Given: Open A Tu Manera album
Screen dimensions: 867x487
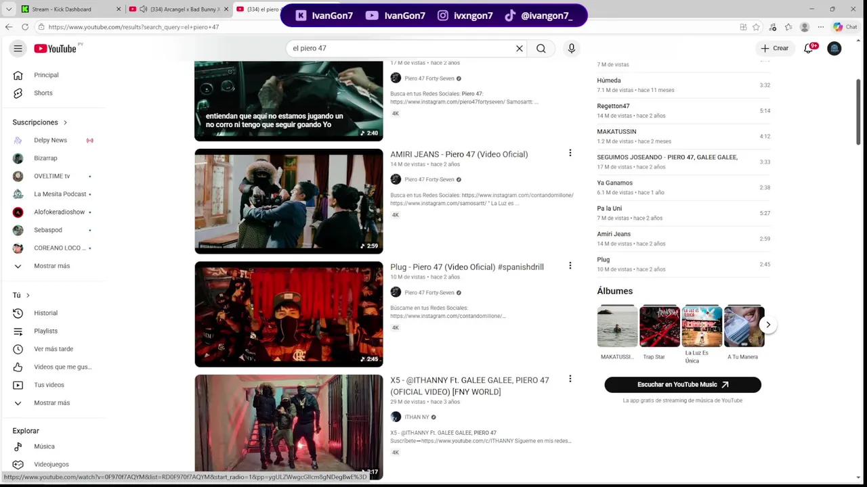Looking at the screenshot, I should 744,326.
